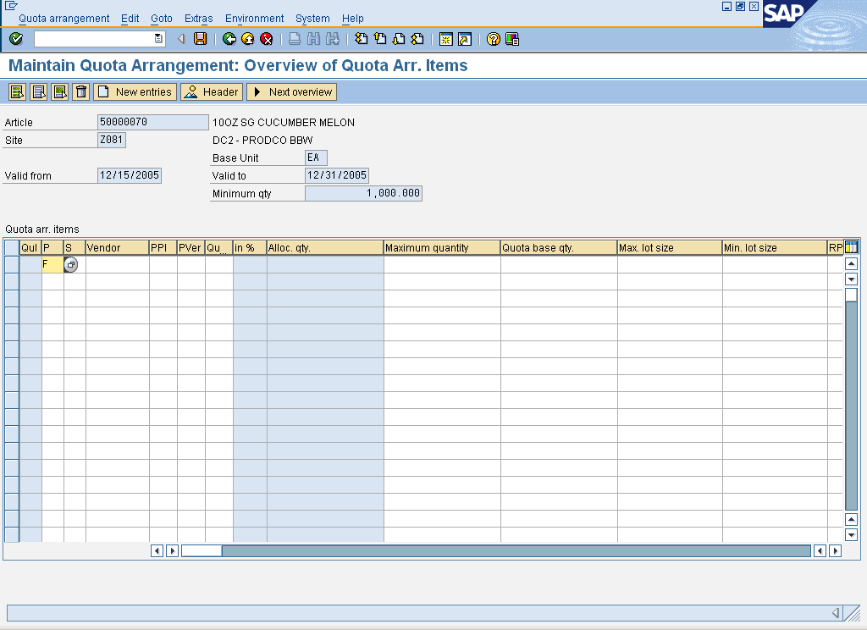Screen dimensions: 867x630
Task: Click left arrow beside horizontal scrollbar start
Action: 157,551
